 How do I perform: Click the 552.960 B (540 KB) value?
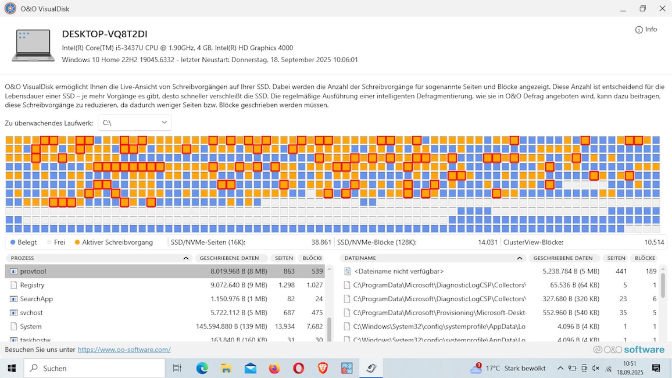pos(571,313)
